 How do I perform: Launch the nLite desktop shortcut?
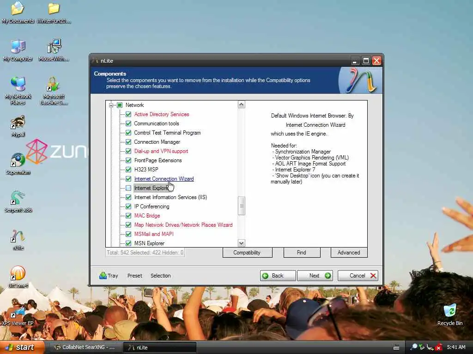click(18, 240)
